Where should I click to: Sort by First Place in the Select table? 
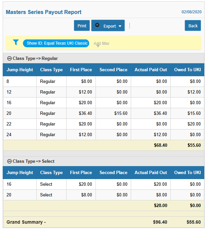(x=81, y=172)
